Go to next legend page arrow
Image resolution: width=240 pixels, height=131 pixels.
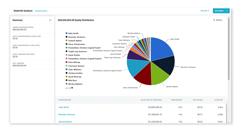click(x=72, y=88)
